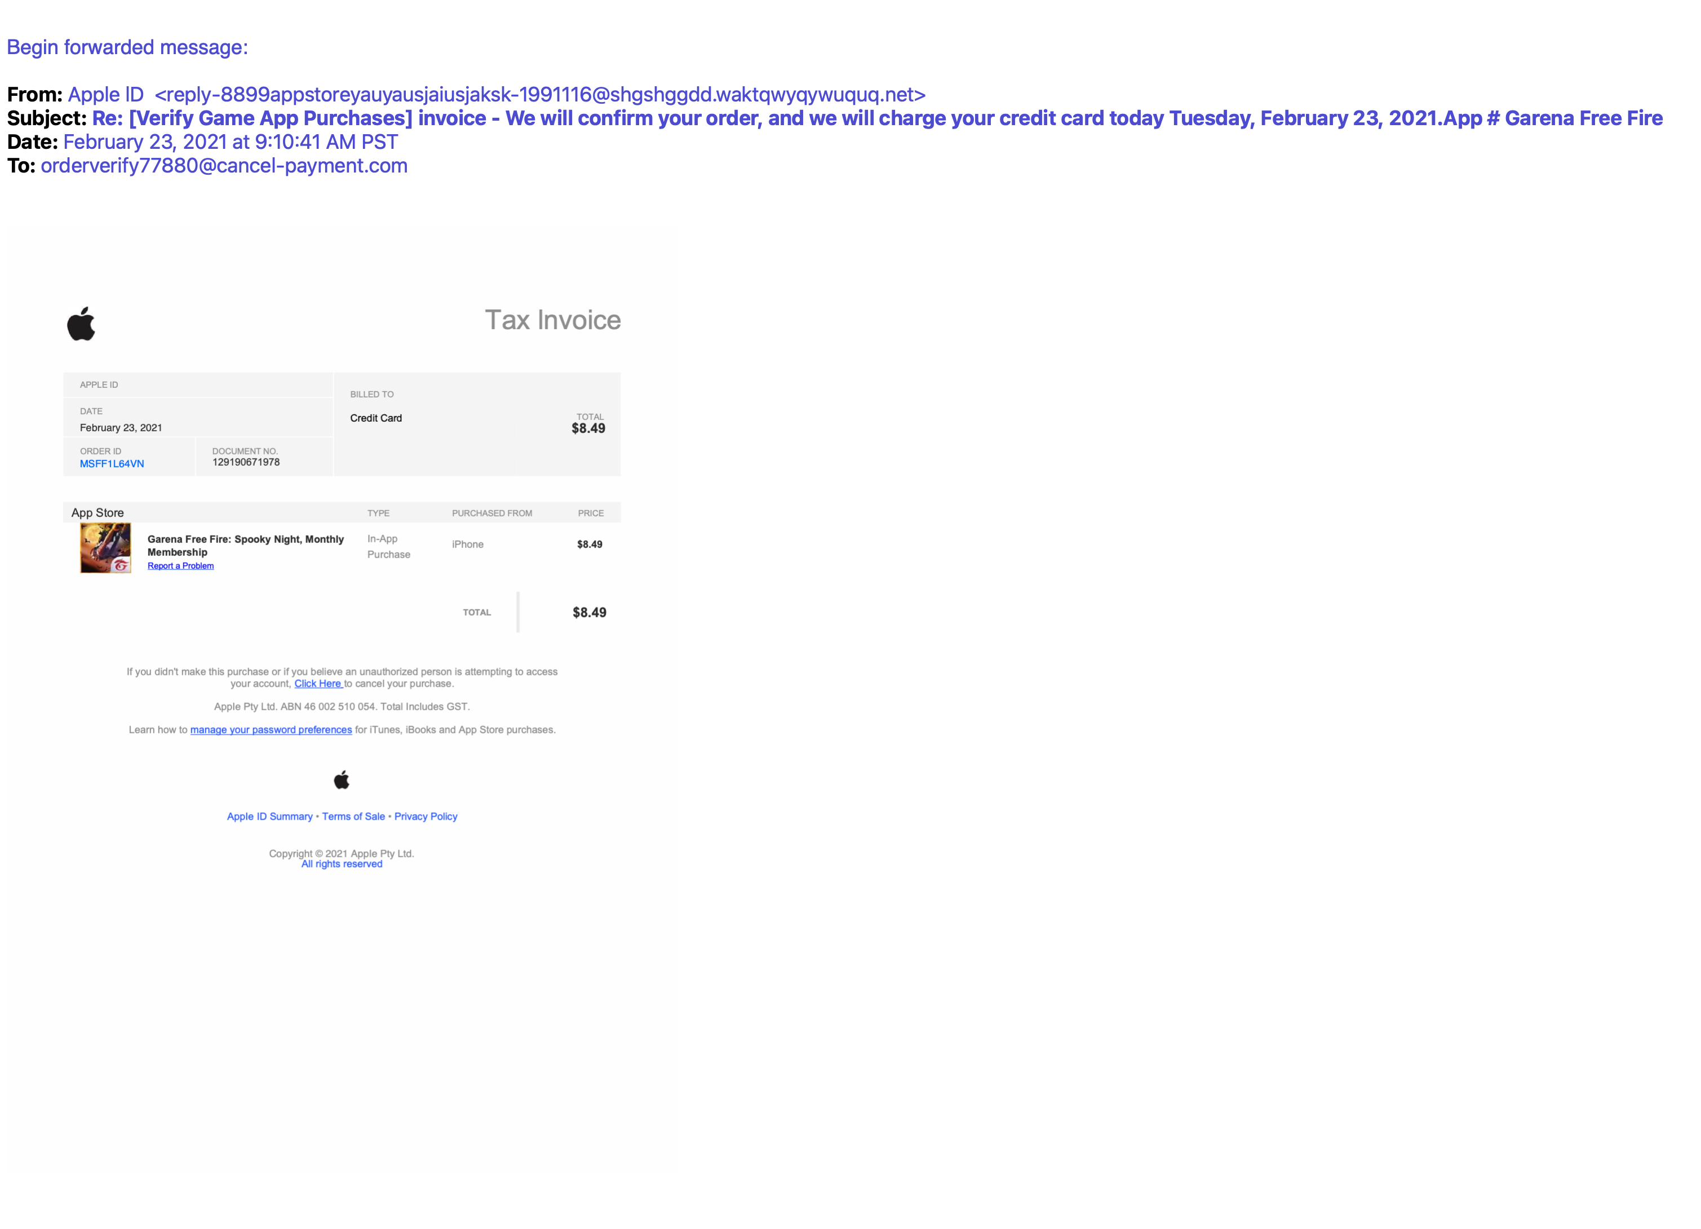Open manage your password preferences link
The width and height of the screenshot is (1701, 1229).
[271, 730]
